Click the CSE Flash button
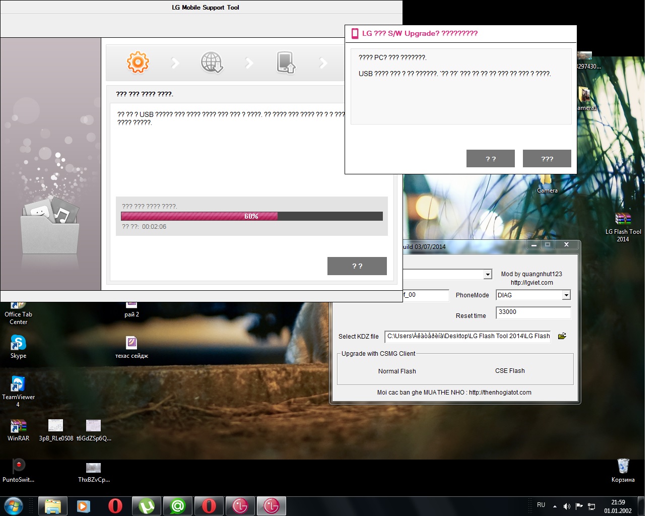Screen dimensions: 669x516 510,371
